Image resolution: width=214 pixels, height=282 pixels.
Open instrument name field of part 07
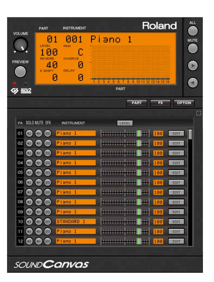(x=76, y=192)
